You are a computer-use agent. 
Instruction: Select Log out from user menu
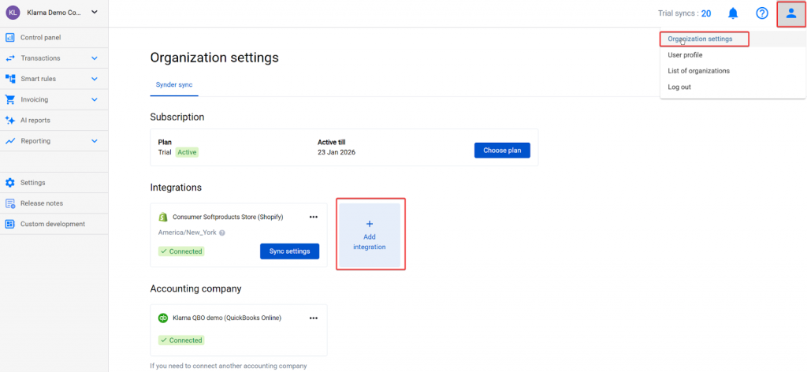coord(679,87)
